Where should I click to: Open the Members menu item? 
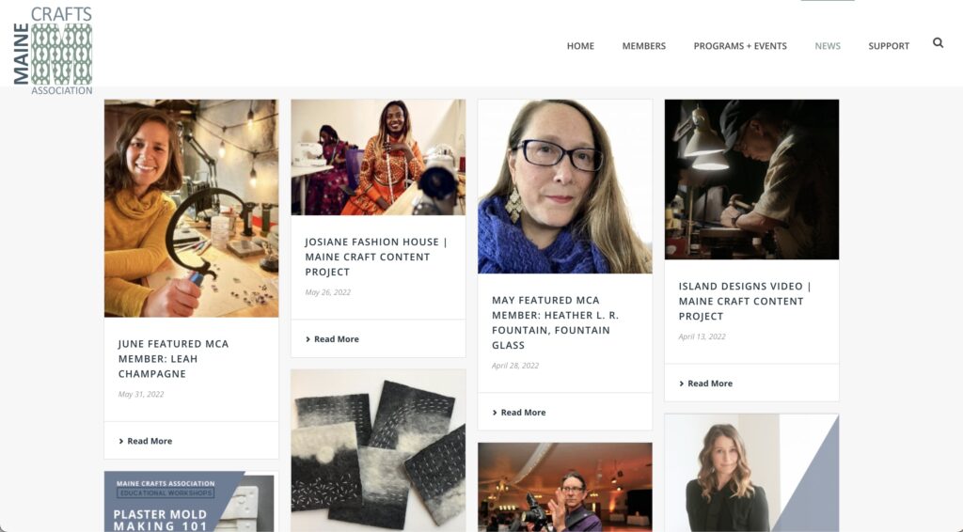[643, 46]
